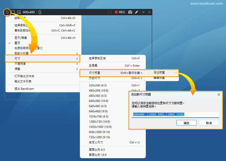Viewport: 226px width, 161px height.
Task: Click the preset name input field
Action: (x=176, y=115)
